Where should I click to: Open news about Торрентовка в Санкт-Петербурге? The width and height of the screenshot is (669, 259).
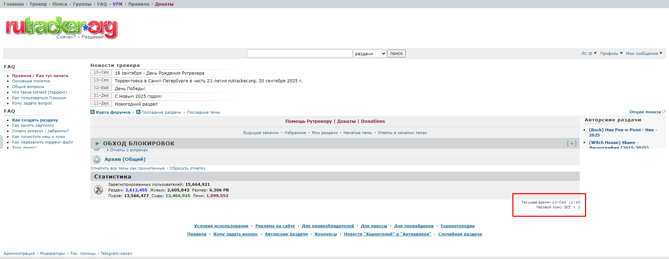(209, 81)
